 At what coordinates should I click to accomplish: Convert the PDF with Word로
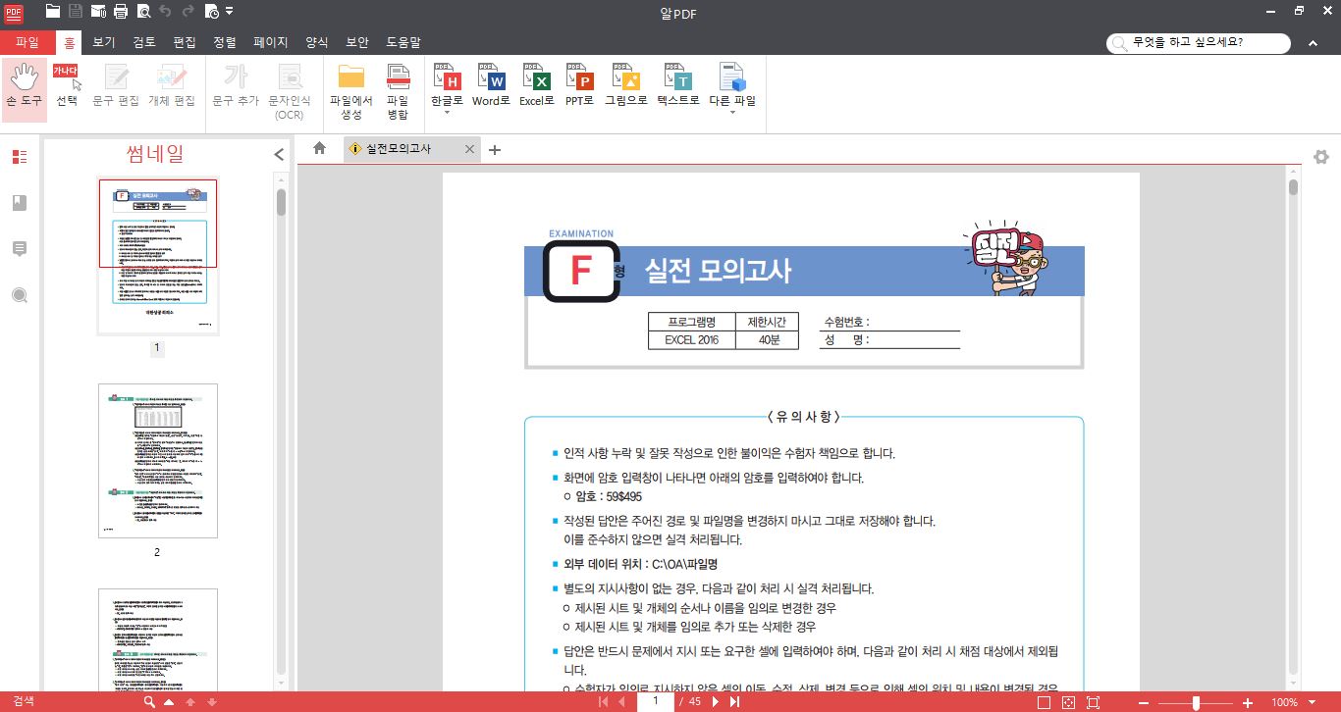point(491,86)
